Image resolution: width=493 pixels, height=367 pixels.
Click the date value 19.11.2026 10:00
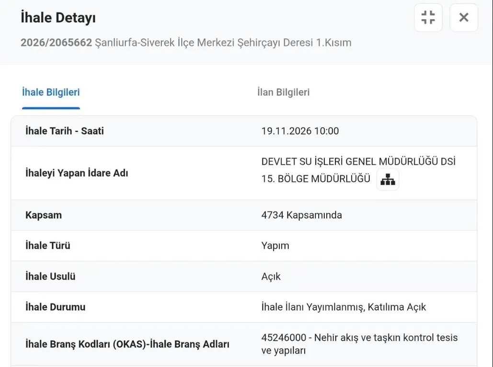(x=300, y=131)
